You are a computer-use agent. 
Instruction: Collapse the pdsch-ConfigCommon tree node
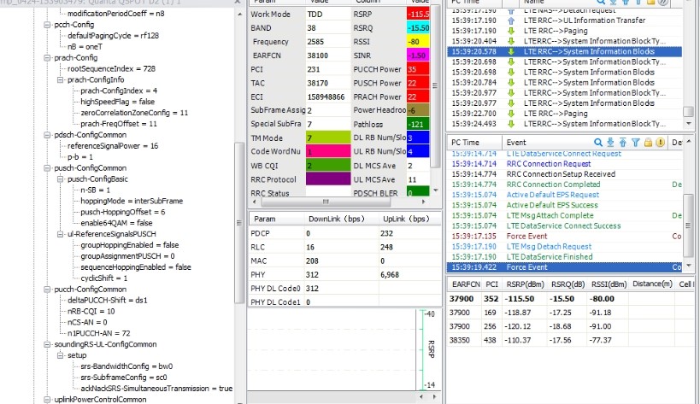pyautogui.click(x=47, y=135)
